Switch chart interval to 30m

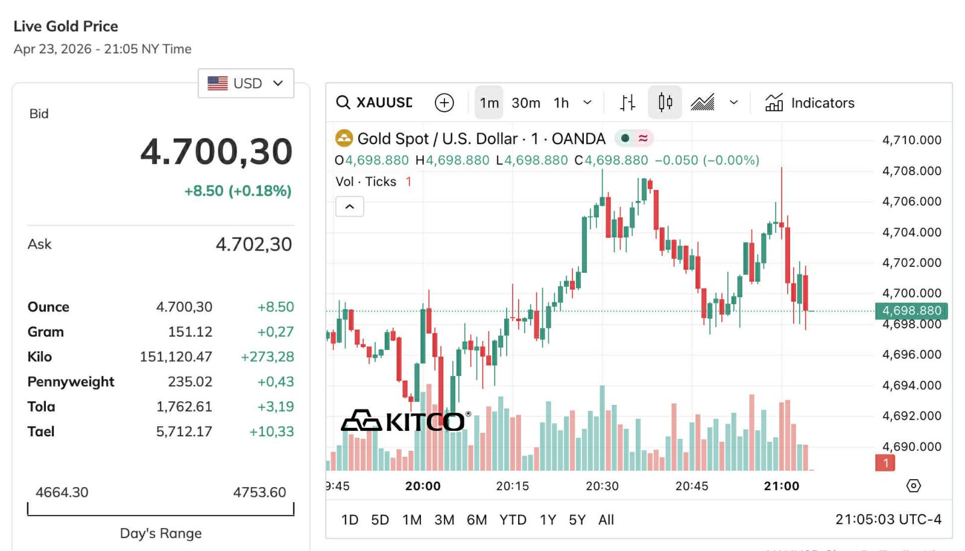click(x=526, y=103)
